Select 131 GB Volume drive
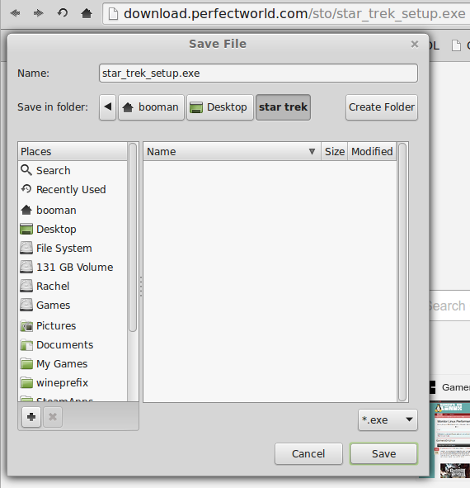The image size is (470, 488). coord(73,267)
